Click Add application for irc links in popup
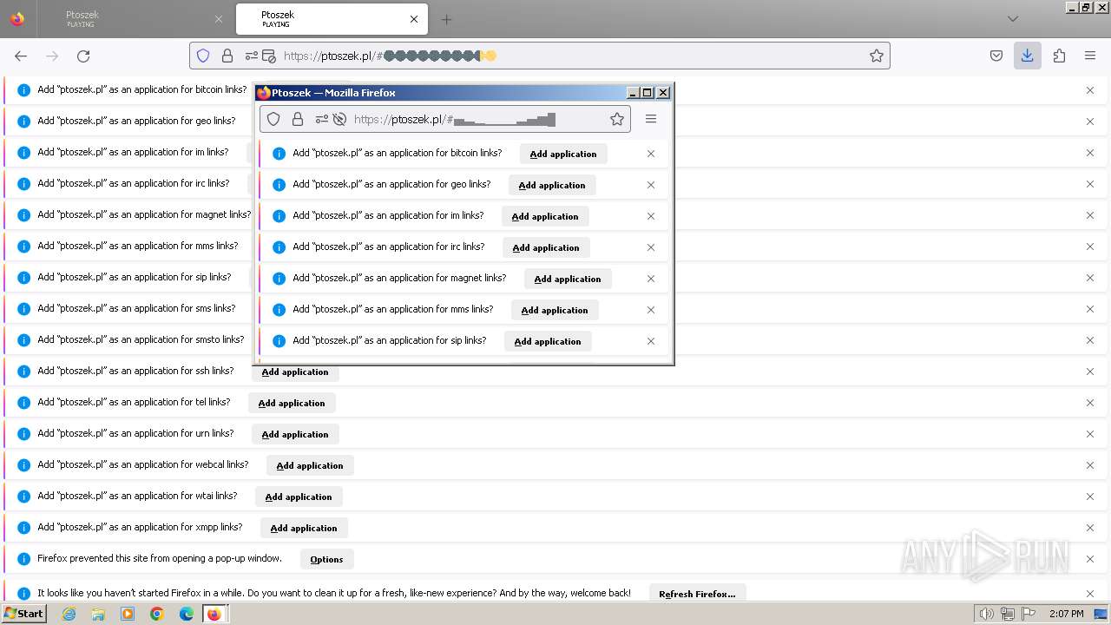 [546, 247]
